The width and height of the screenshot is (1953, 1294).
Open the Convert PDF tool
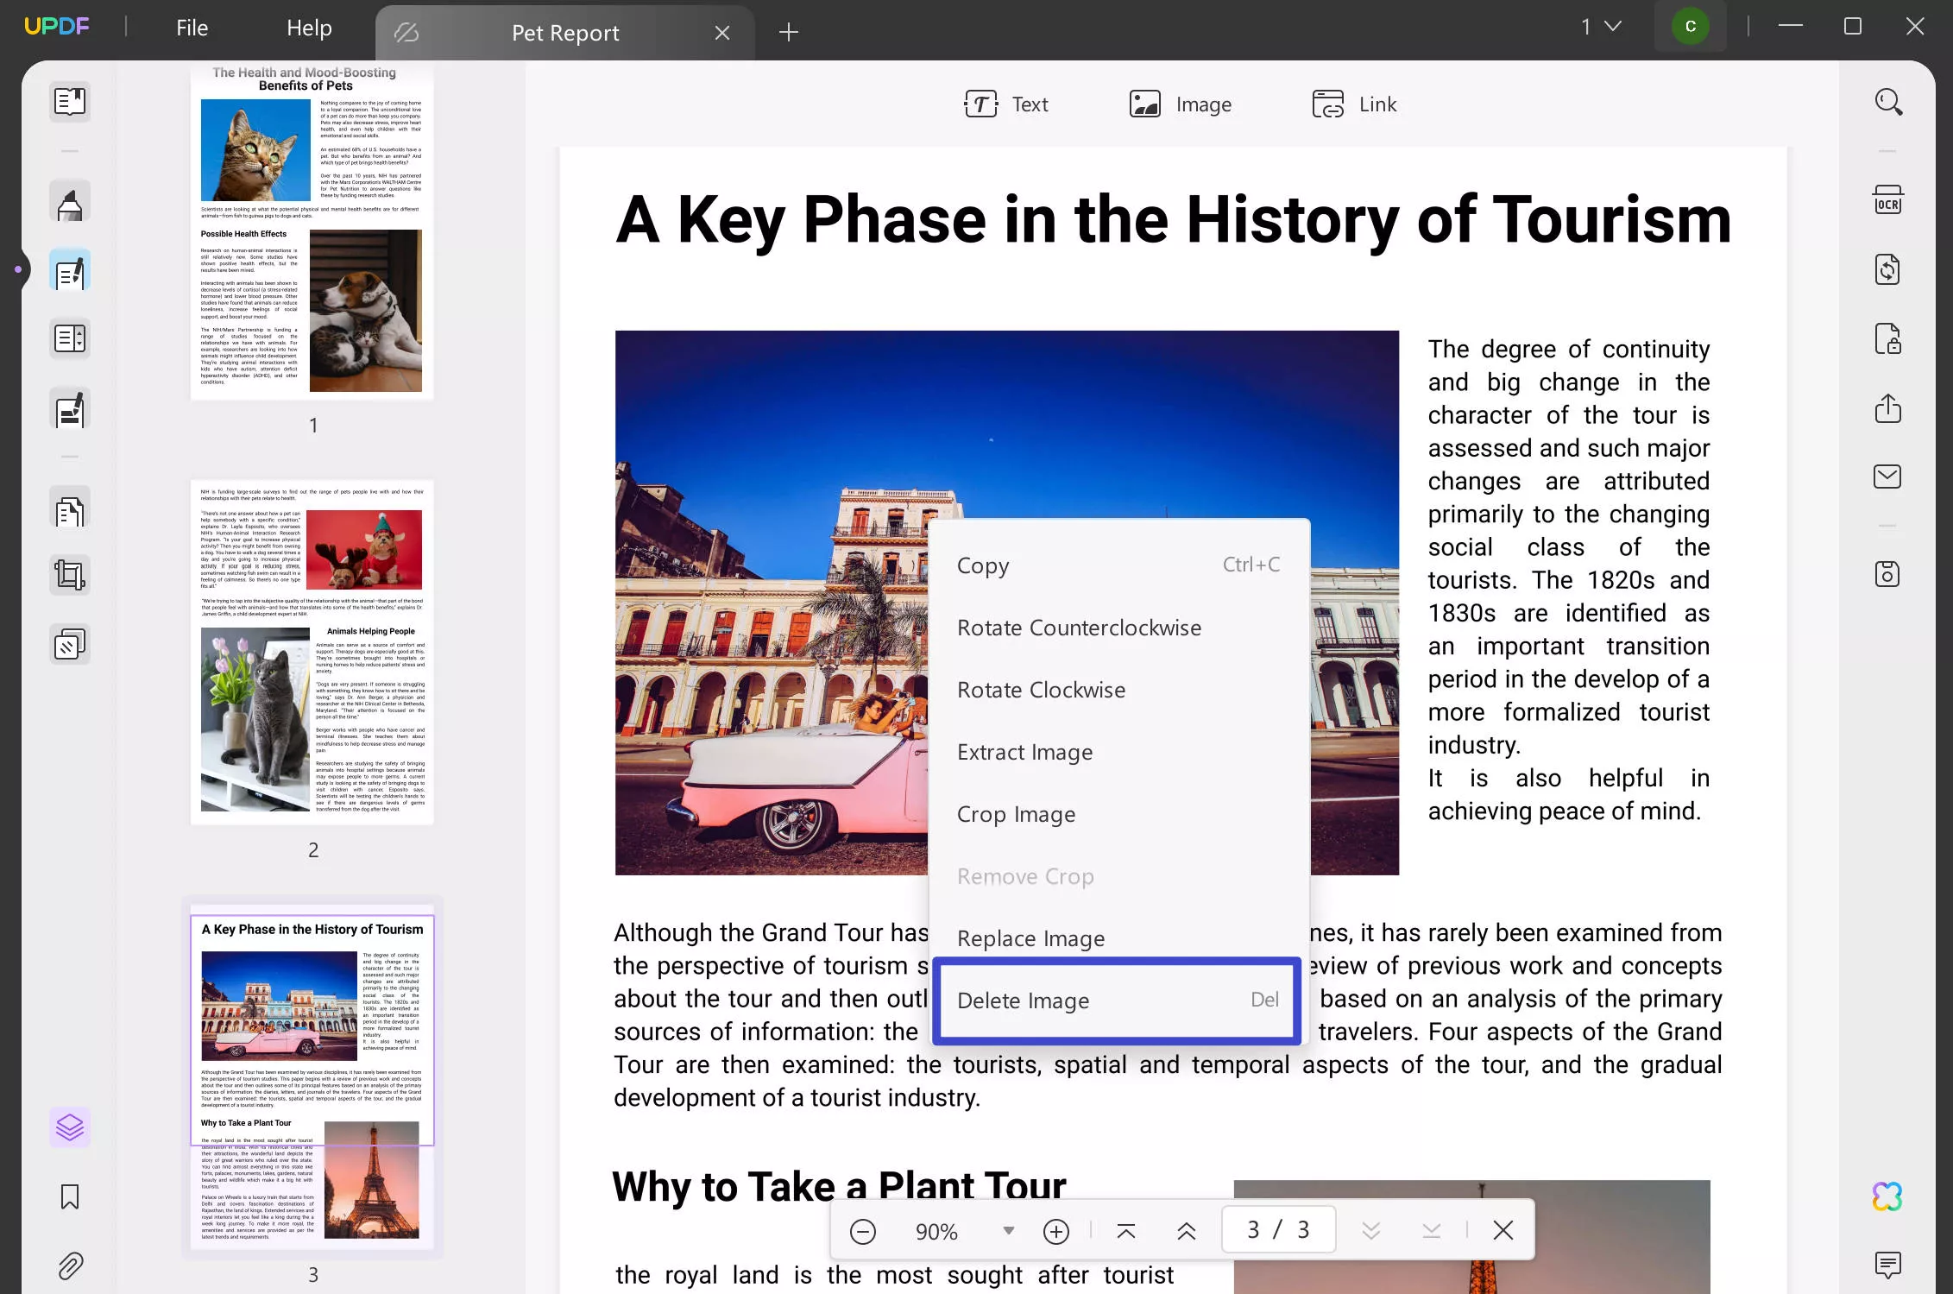1888,269
